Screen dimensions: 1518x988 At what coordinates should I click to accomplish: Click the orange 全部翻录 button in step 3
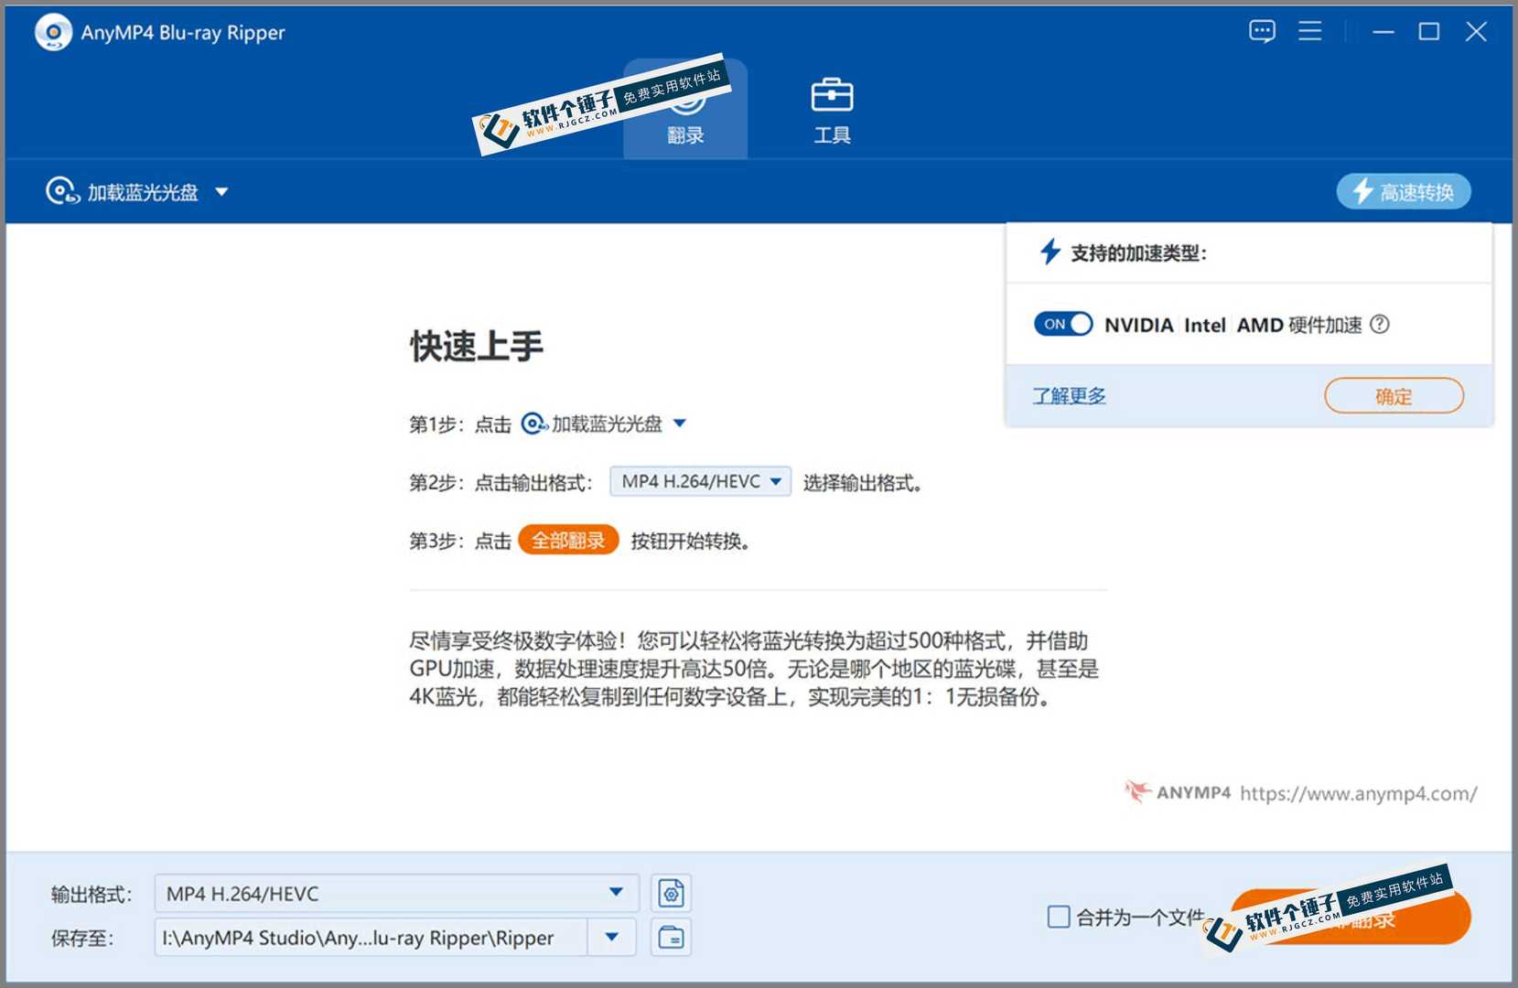(568, 541)
